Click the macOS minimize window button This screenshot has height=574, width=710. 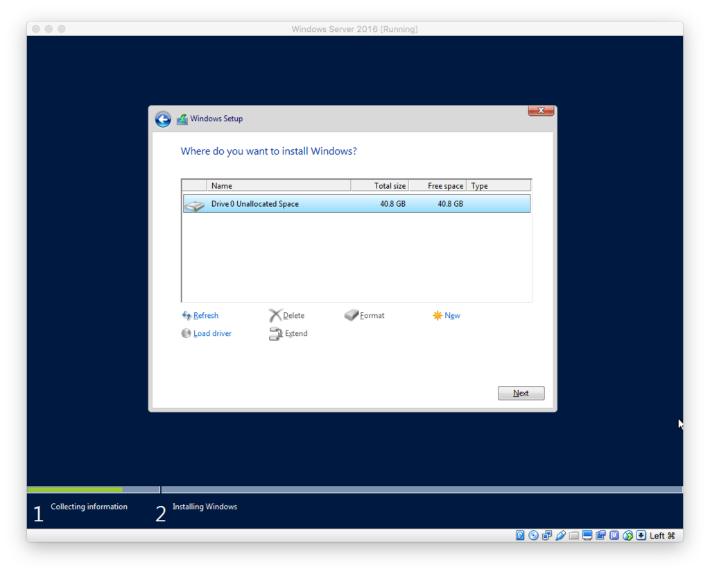(x=49, y=29)
